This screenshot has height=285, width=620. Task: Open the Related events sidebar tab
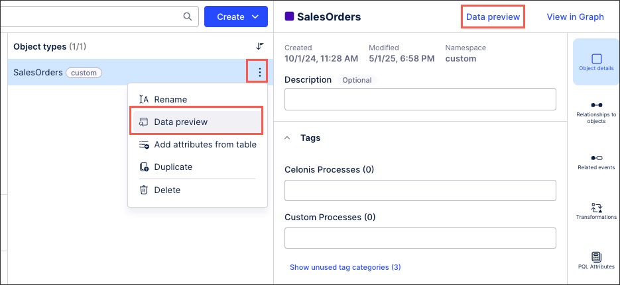[x=596, y=163]
